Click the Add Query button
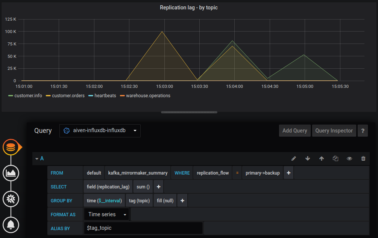The width and height of the screenshot is (378, 238). pos(295,130)
